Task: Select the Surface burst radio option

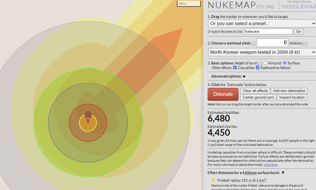Action: click(x=285, y=63)
